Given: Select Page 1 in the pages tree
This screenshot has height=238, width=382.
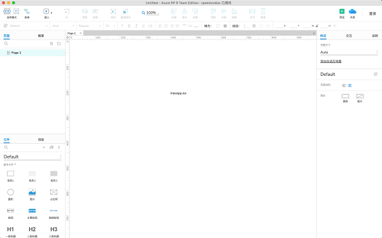Looking at the screenshot, I should pyautogui.click(x=32, y=53).
